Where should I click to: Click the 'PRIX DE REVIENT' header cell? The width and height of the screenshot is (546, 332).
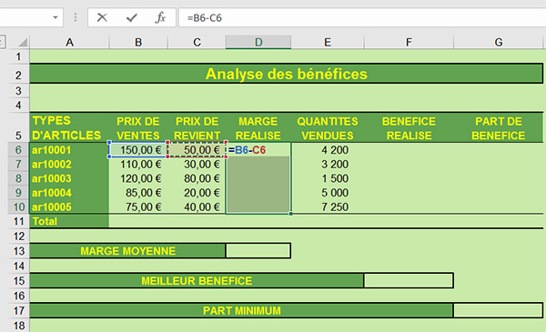[x=197, y=127]
